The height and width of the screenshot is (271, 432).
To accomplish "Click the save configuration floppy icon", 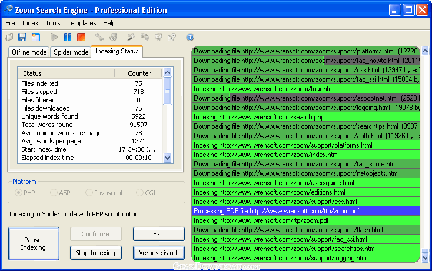I will pyautogui.click(x=22, y=37).
